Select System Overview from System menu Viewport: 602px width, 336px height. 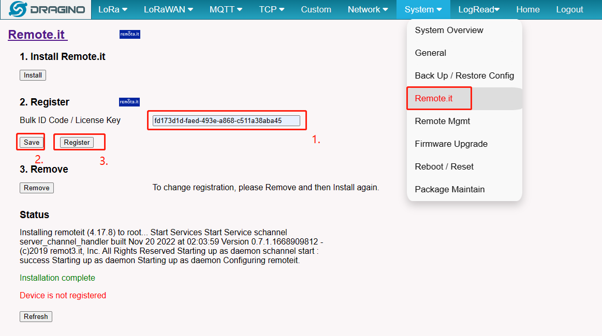point(464,30)
